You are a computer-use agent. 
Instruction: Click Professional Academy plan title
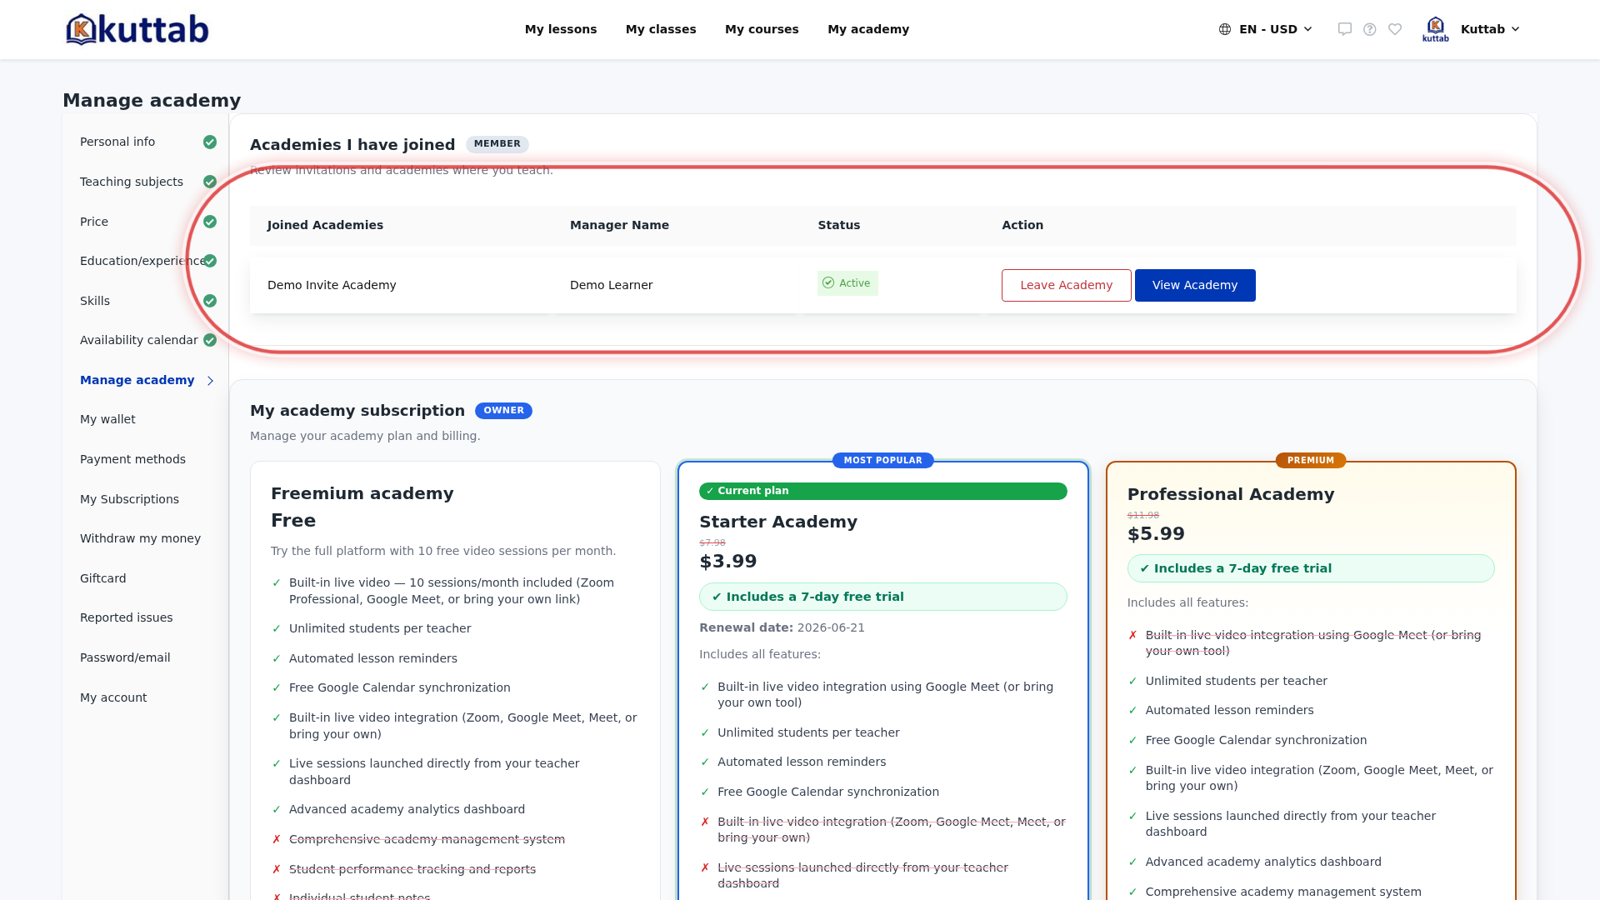(1231, 494)
